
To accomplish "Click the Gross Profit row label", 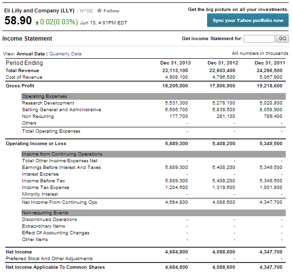I will point(20,86).
